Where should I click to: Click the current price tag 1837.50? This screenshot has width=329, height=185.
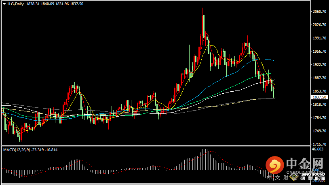(x=319, y=97)
